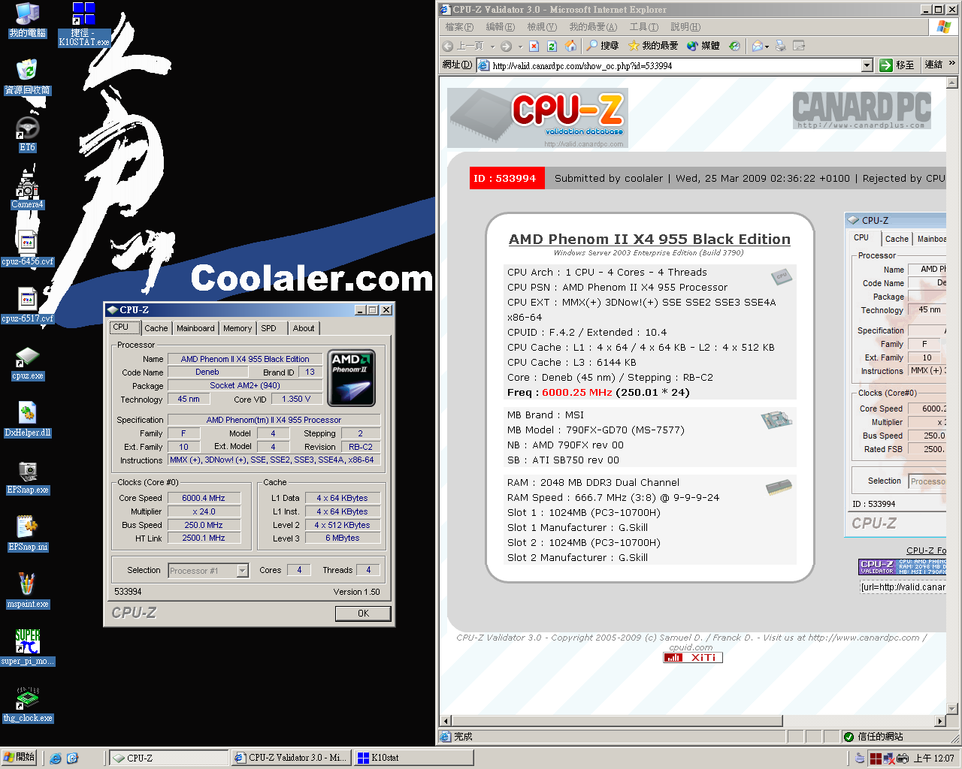Image resolution: width=962 pixels, height=769 pixels.
Task: Click the Internet Explorer quick launch icon
Action: point(56,758)
